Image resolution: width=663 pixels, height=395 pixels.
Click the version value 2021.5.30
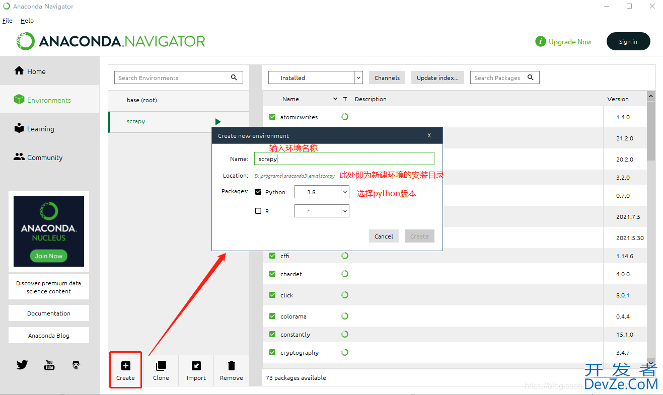click(630, 238)
